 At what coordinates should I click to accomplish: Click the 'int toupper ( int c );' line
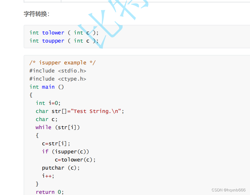tap(64, 41)
